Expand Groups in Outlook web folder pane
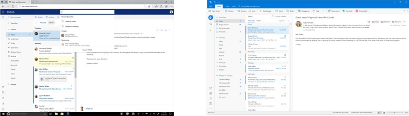Screen dimensions: 409x116 tap(9, 84)
